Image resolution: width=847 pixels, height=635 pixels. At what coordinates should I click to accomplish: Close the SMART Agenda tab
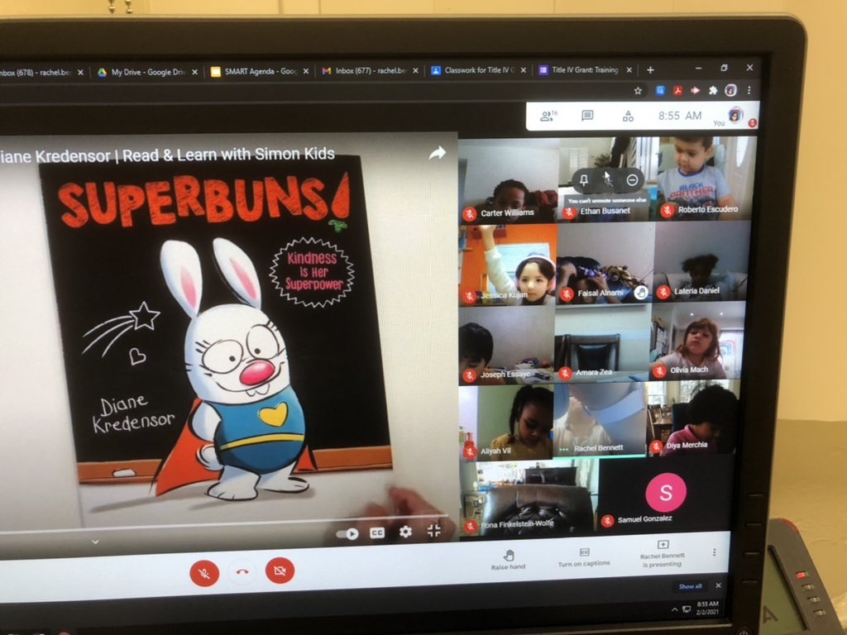[x=306, y=71]
